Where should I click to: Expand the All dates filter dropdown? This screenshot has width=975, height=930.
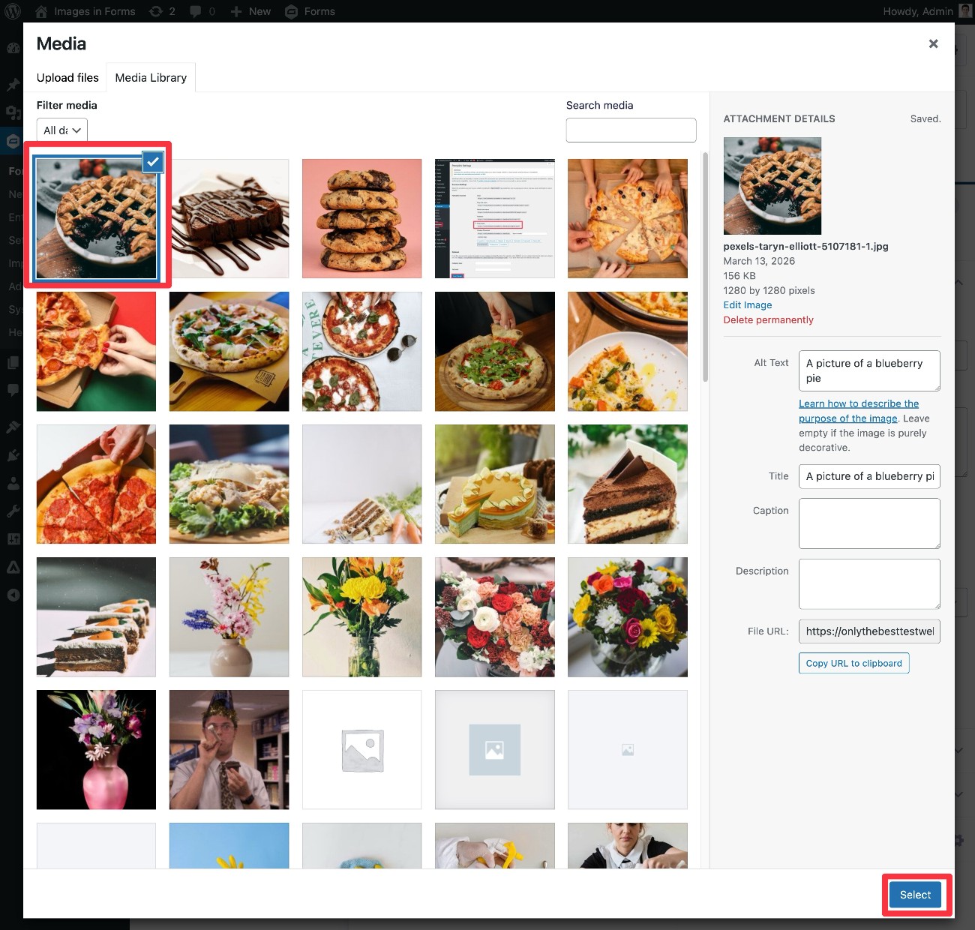(62, 130)
